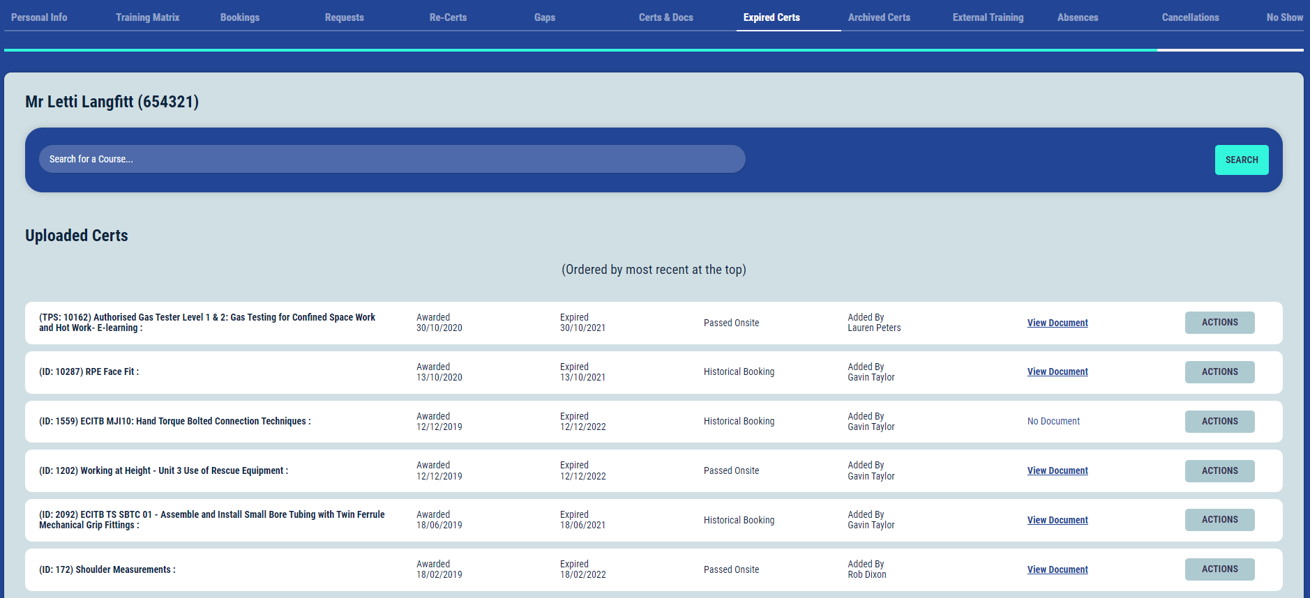The width and height of the screenshot is (1310, 598).
Task: Go to the Bookings tab
Action: (x=239, y=17)
